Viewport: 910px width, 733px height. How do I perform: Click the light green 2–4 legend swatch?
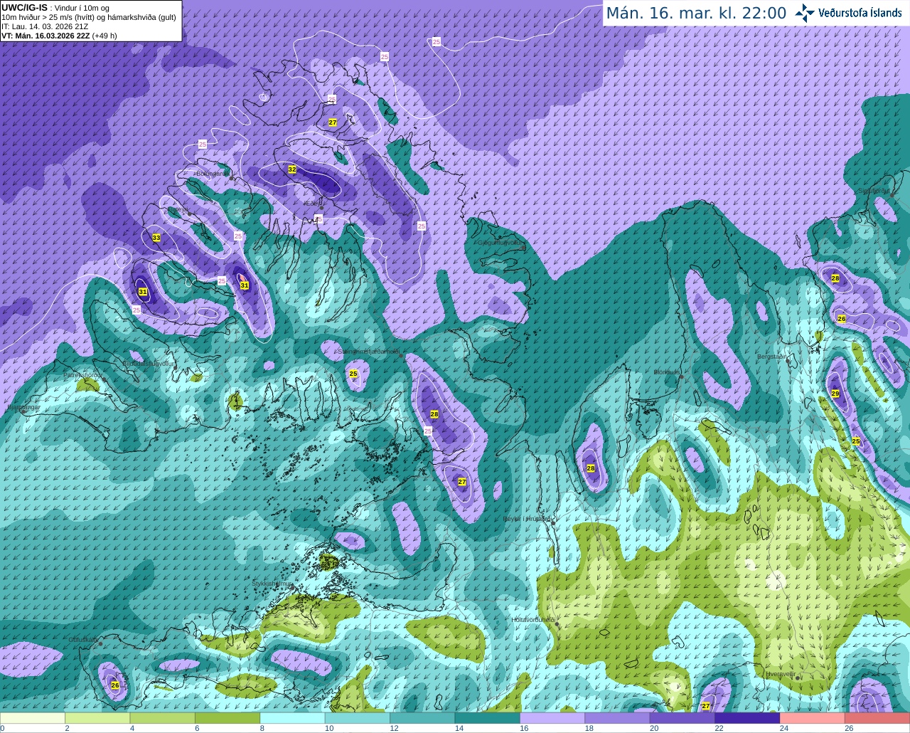(x=97, y=718)
